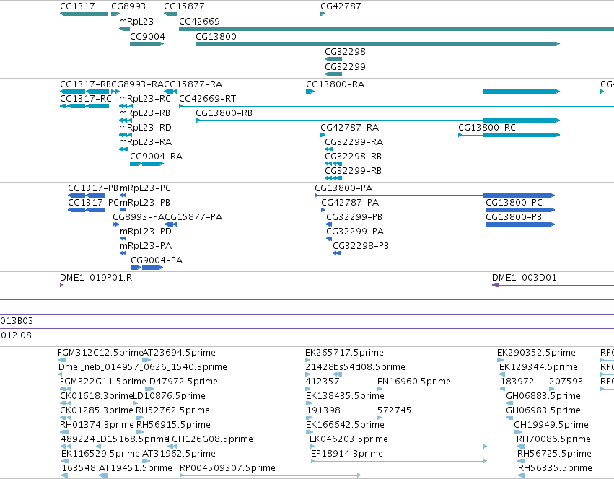
Task: Click the 012I08 clone label
Action: click(16, 335)
